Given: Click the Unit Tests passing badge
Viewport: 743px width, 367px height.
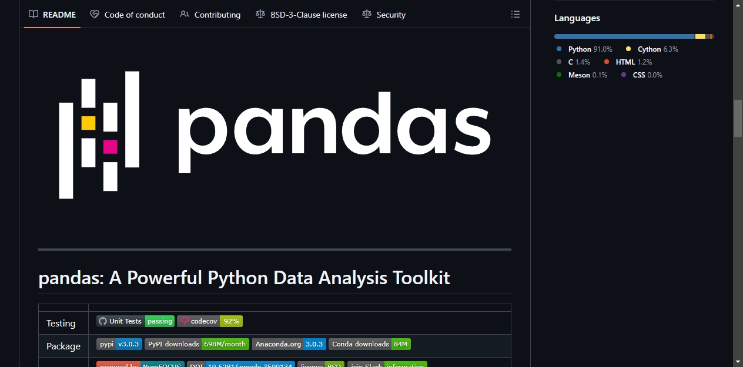Looking at the screenshot, I should [135, 321].
